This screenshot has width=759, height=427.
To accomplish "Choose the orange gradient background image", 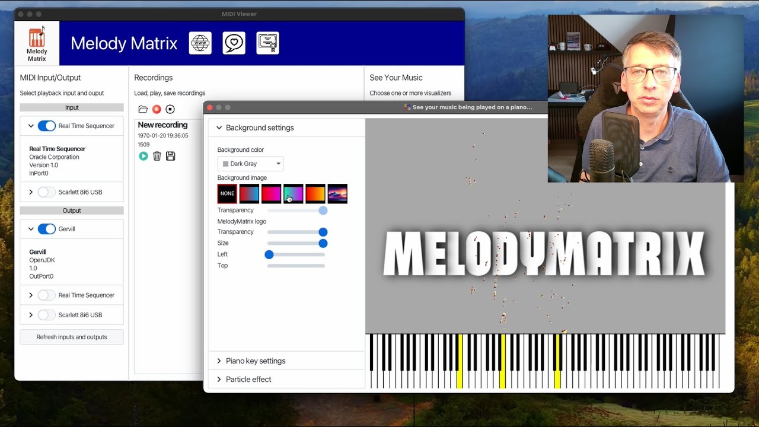I will click(x=315, y=193).
